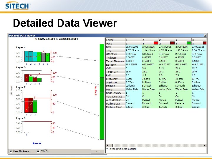Click the 0.657FT thickness cell
This screenshot has width=212, height=159.
pyautogui.click(x=150, y=57)
